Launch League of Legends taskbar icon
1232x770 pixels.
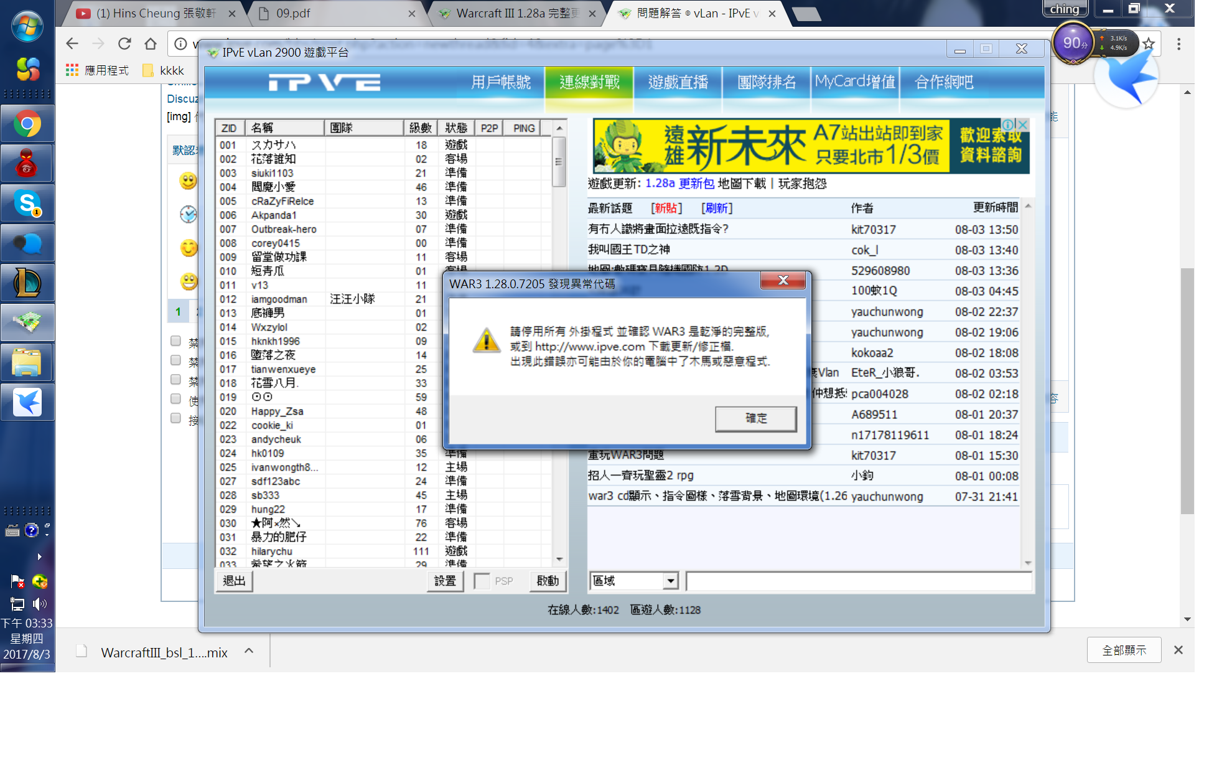27,283
